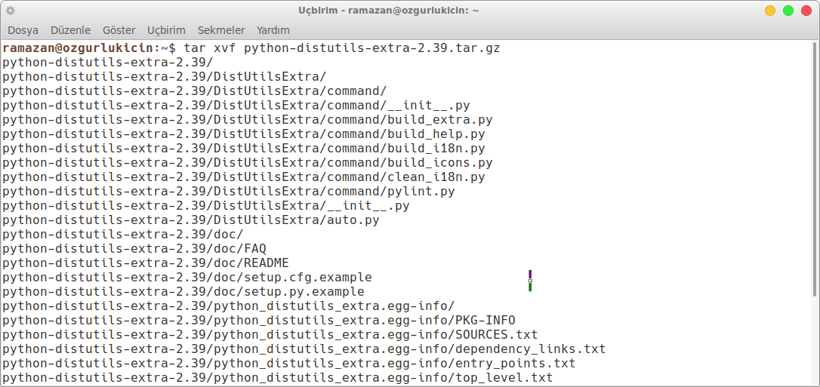Click the window title text in the title bar

click(x=389, y=11)
